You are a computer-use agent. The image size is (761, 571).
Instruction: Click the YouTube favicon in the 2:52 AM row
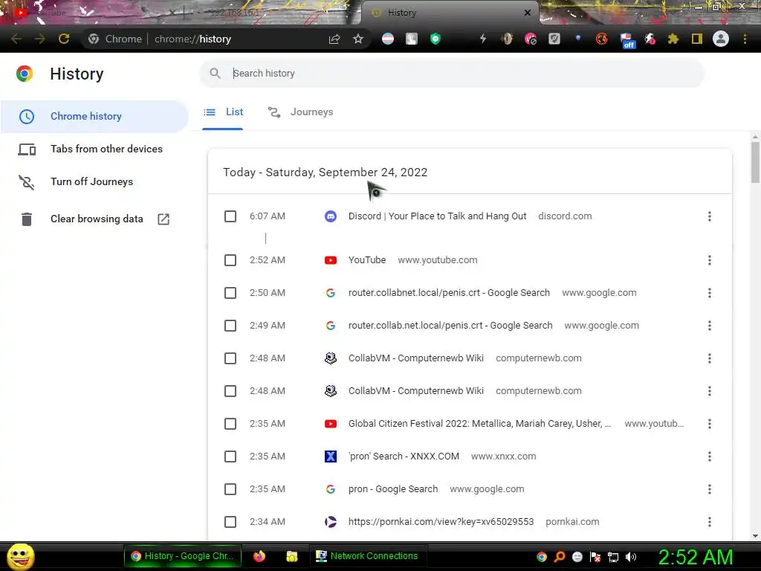point(331,260)
